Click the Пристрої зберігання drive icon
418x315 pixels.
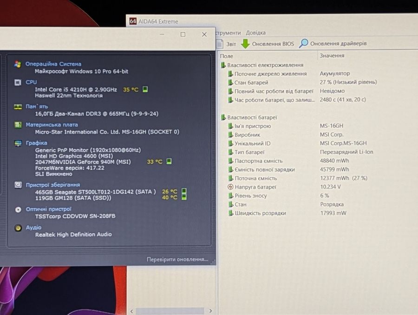18,185
